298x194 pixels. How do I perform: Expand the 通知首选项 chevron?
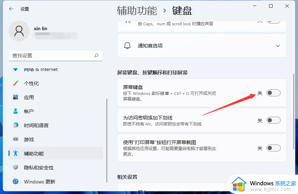[x=278, y=46]
